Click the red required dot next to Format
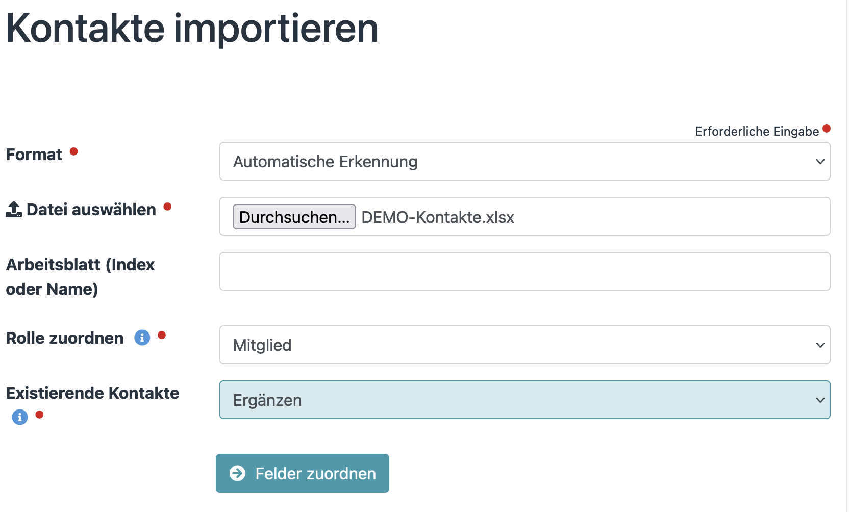 pos(74,151)
